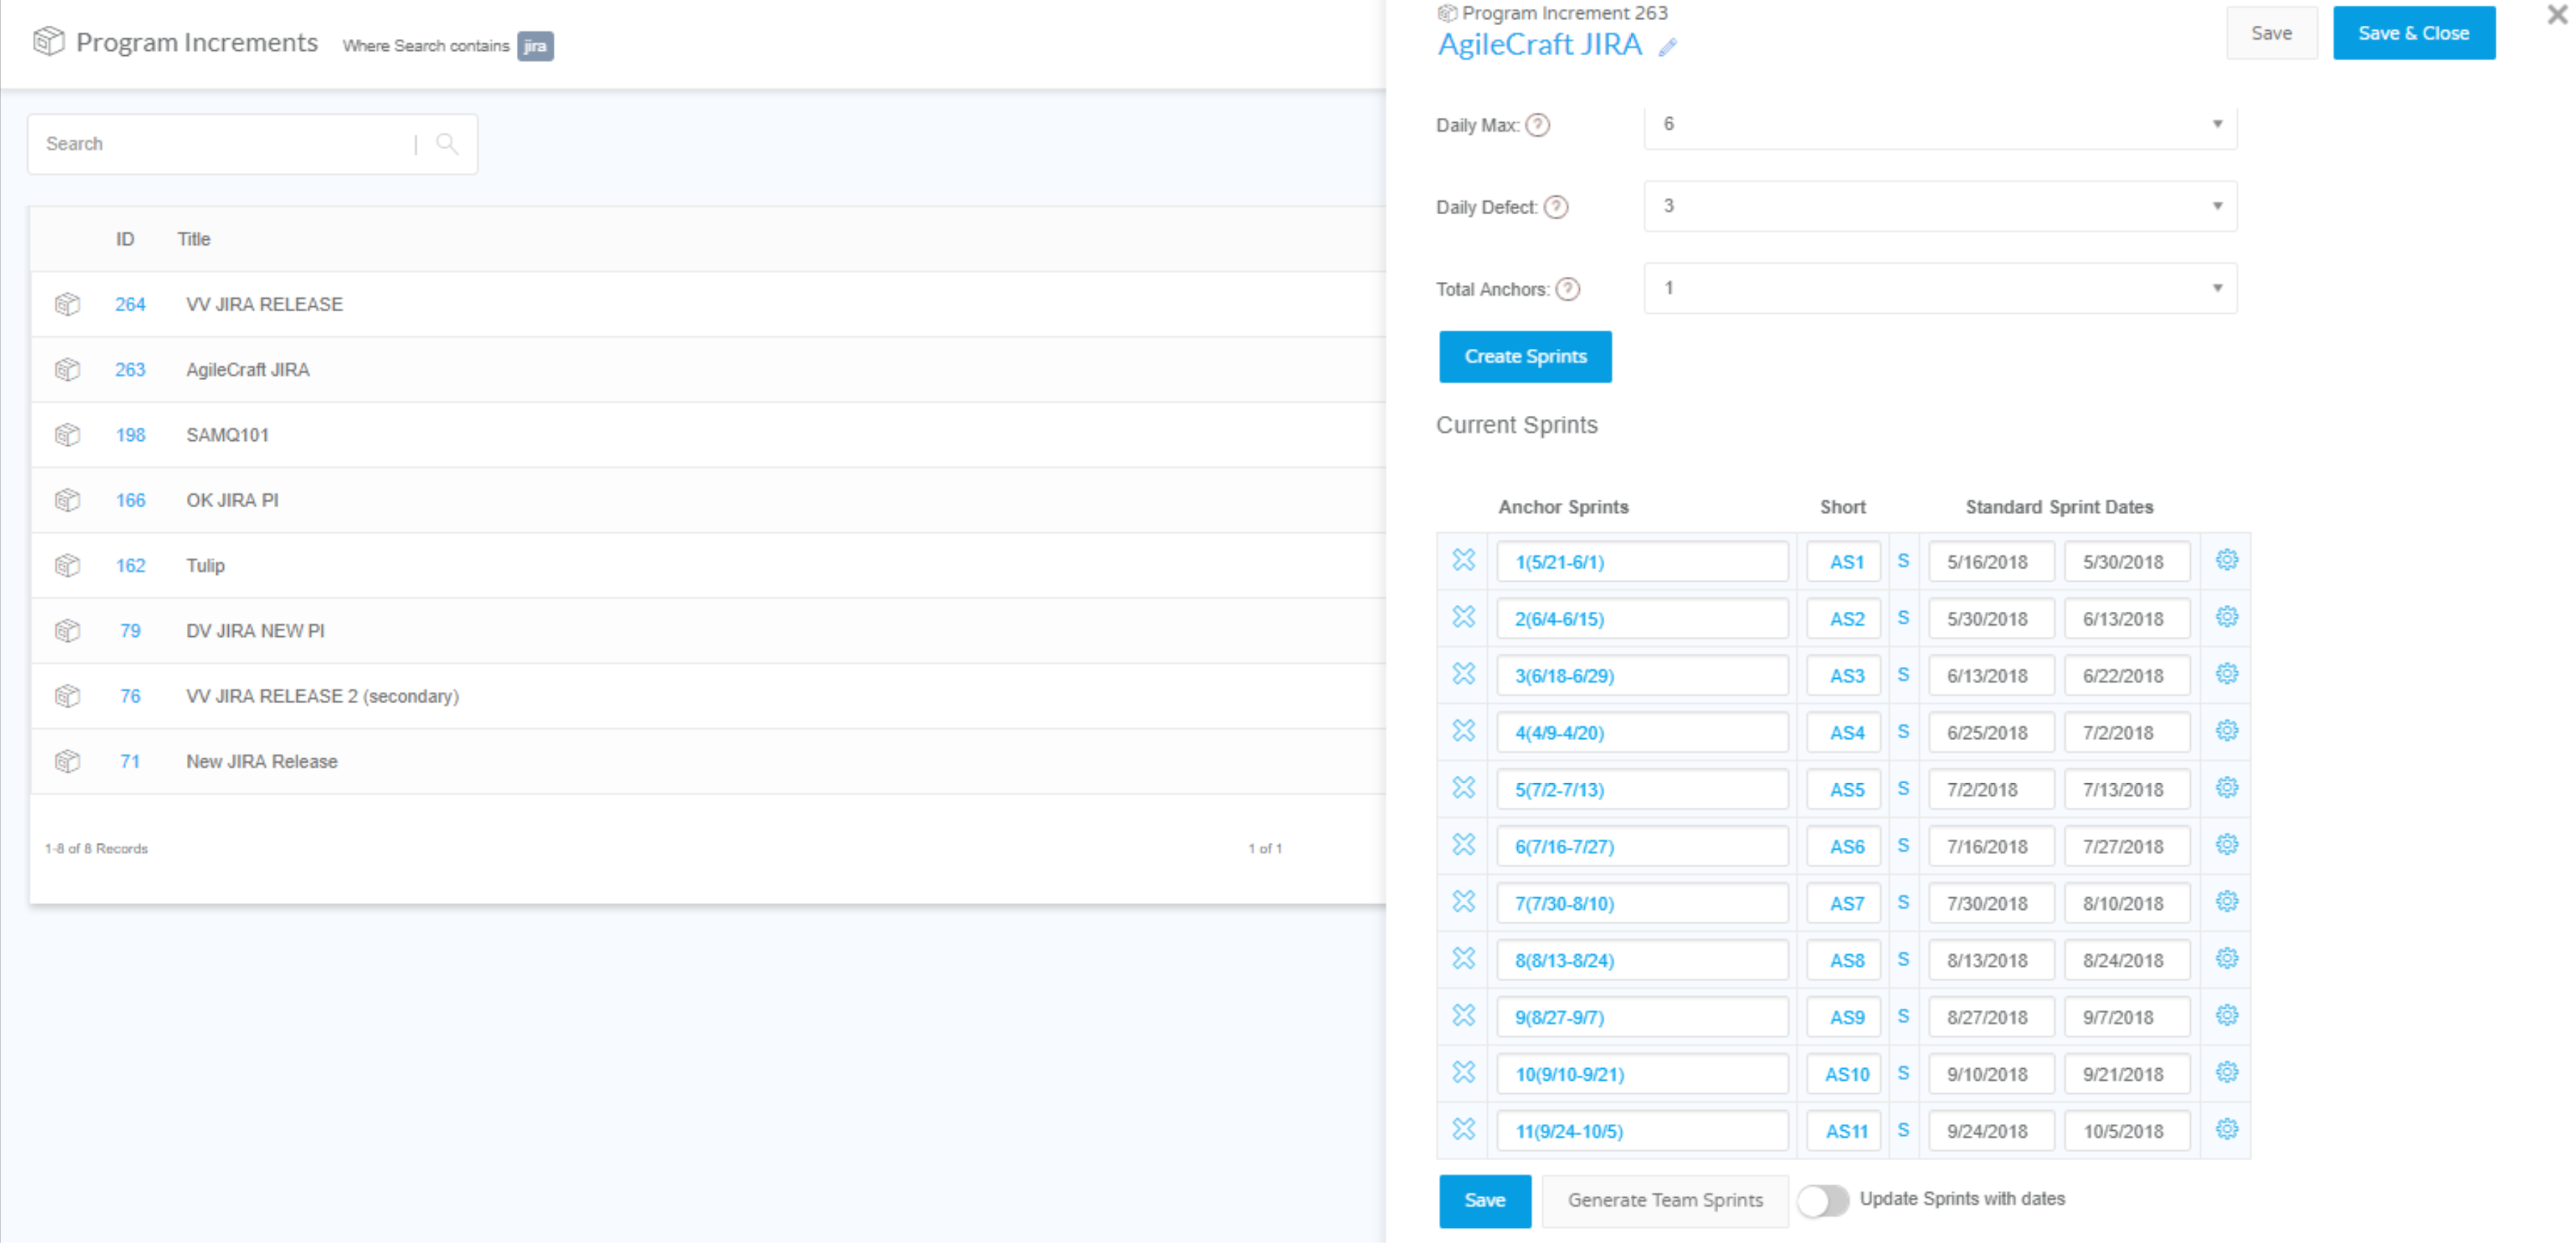The height and width of the screenshot is (1246, 2576).
Task: Click the Create Sprints button
Action: pyautogui.click(x=1525, y=357)
